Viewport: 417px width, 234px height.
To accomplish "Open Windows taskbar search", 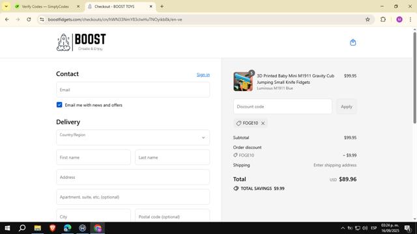I will click(22, 228).
